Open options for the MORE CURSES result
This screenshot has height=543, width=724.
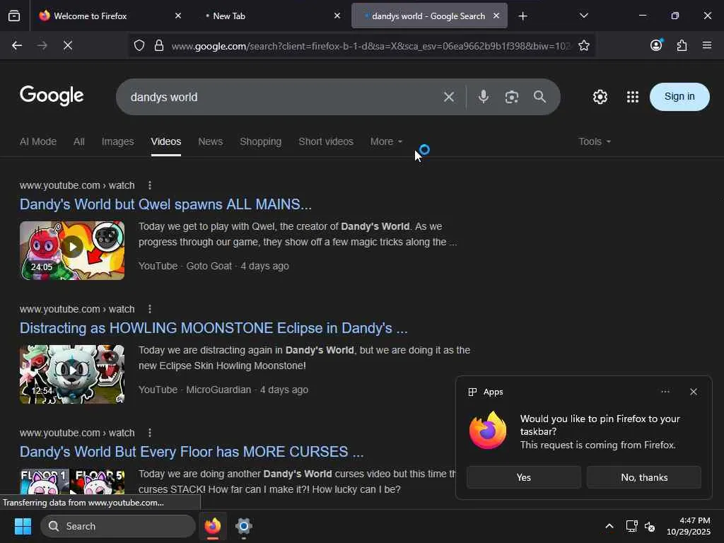point(150,433)
